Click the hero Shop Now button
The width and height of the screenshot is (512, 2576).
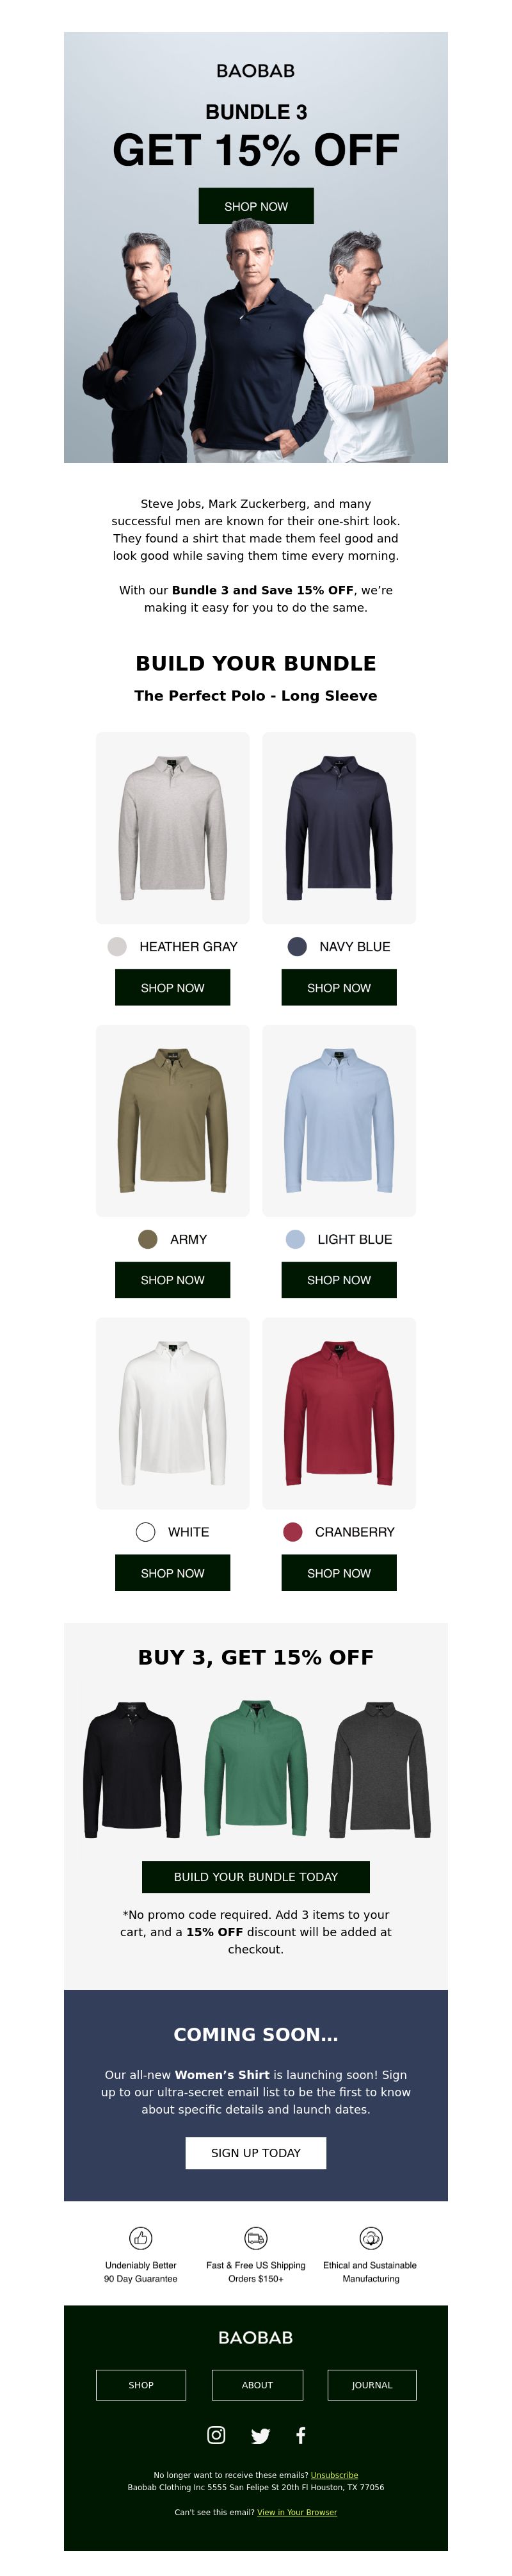click(x=256, y=206)
